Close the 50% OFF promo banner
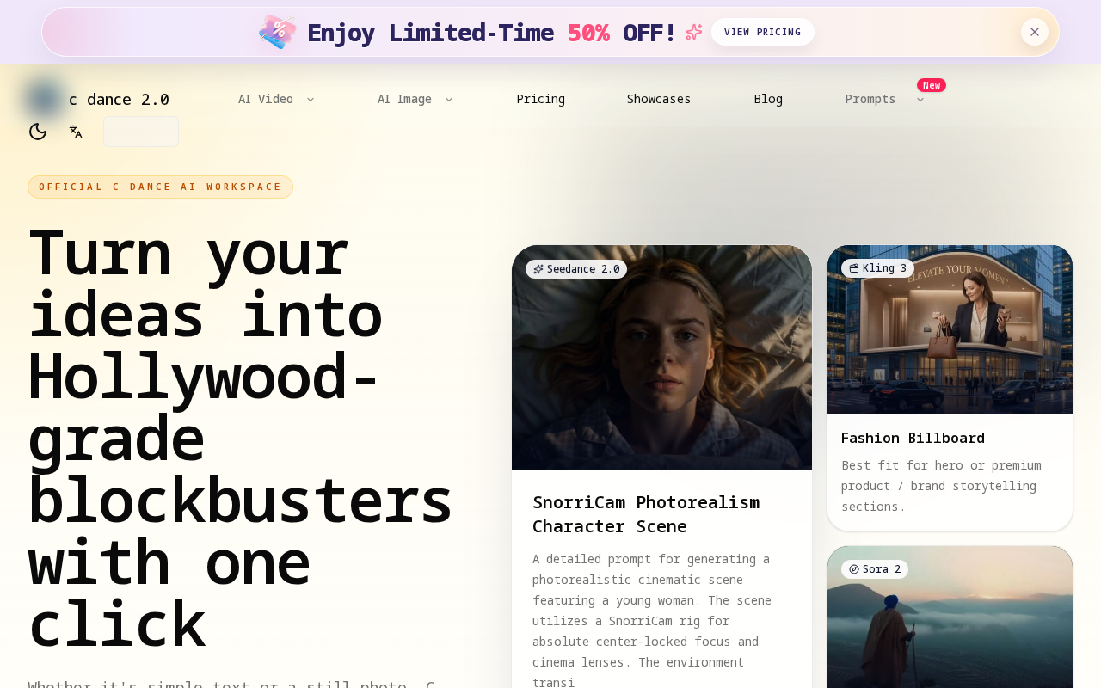Screen dimensions: 1101x688 [x=1034, y=32]
